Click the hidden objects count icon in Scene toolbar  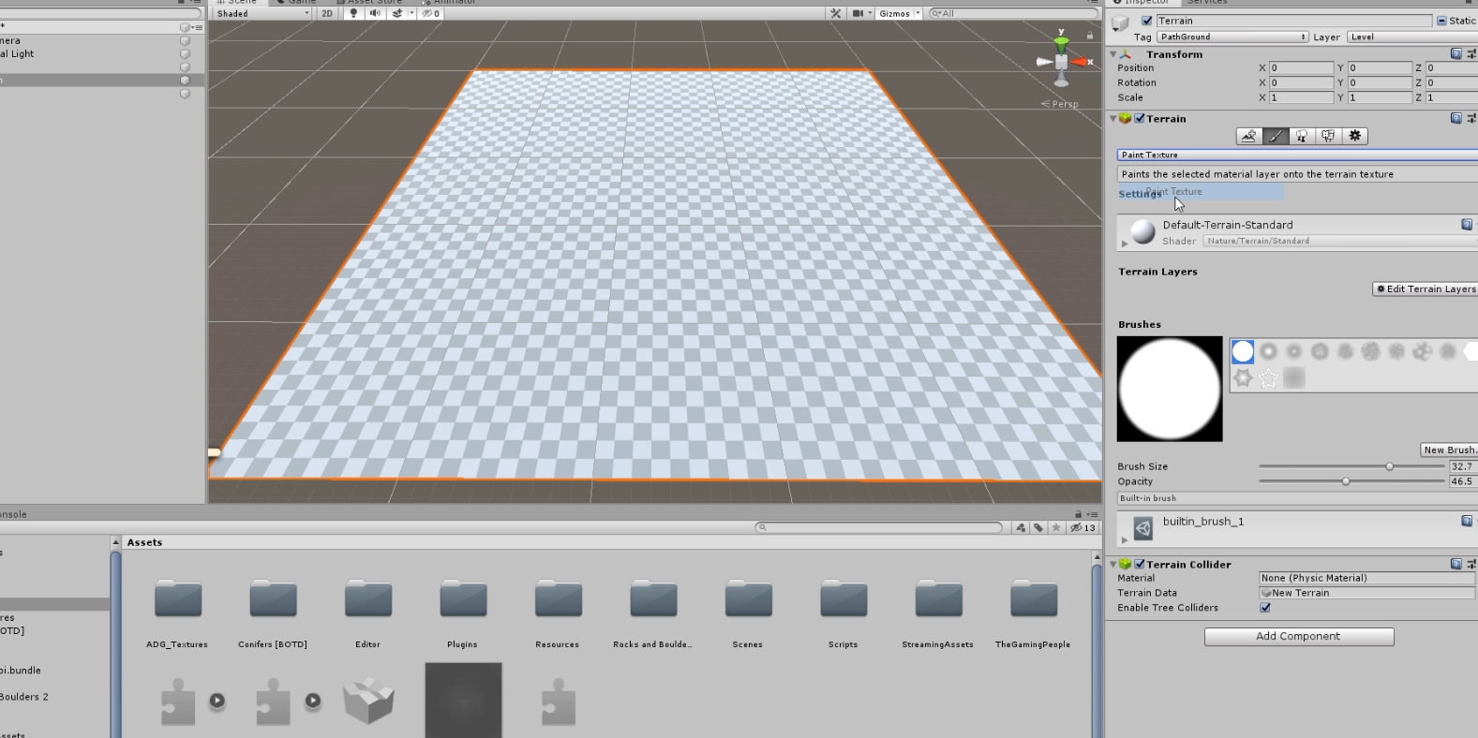[431, 13]
